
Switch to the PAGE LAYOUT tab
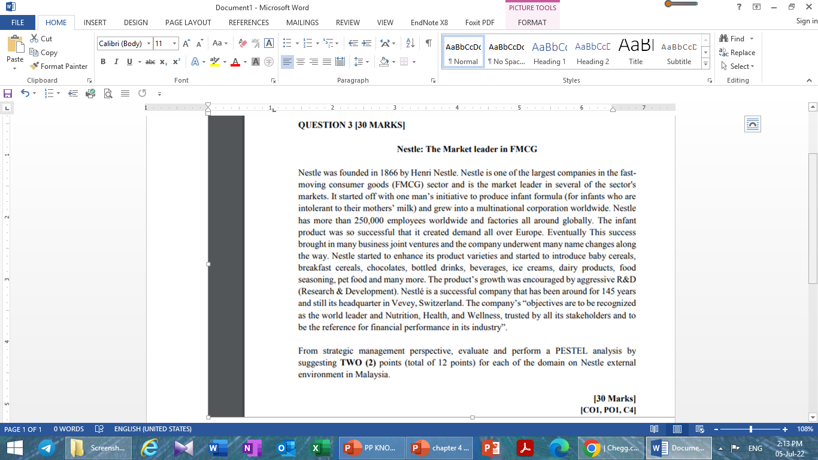click(x=188, y=22)
